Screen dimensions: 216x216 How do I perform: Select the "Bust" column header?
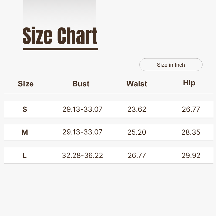point(81,84)
